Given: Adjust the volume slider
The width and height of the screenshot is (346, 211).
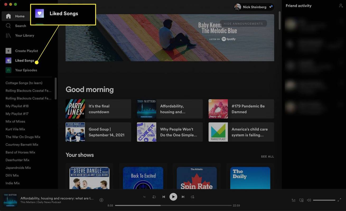Looking at the screenshot, I should [x=324, y=200].
